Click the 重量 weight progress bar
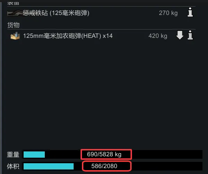Image resolution: width=208 pixels, height=174 pixels. [113, 154]
